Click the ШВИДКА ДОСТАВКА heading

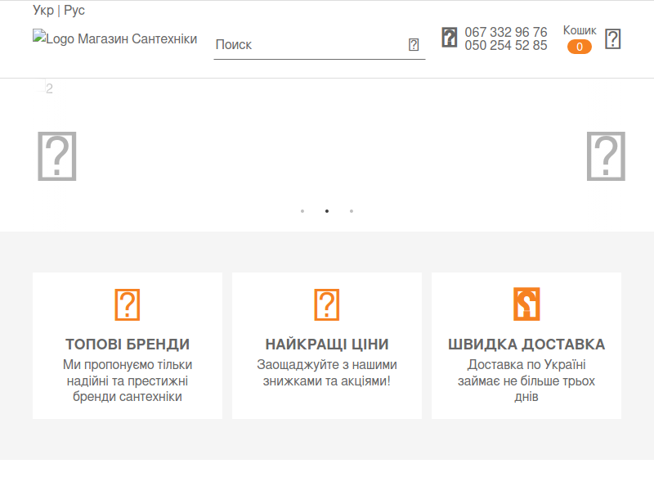tap(526, 345)
